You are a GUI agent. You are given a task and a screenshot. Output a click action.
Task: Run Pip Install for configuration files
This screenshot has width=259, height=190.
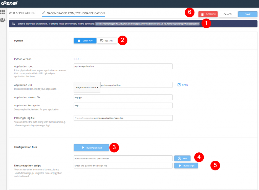point(91,148)
